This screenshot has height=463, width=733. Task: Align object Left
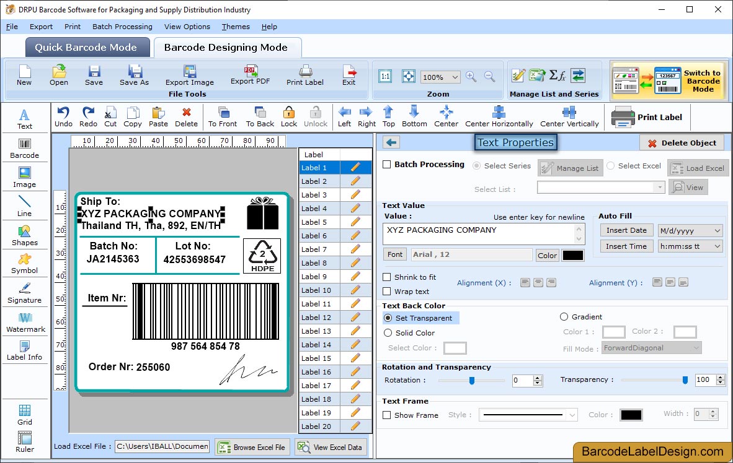tap(344, 117)
